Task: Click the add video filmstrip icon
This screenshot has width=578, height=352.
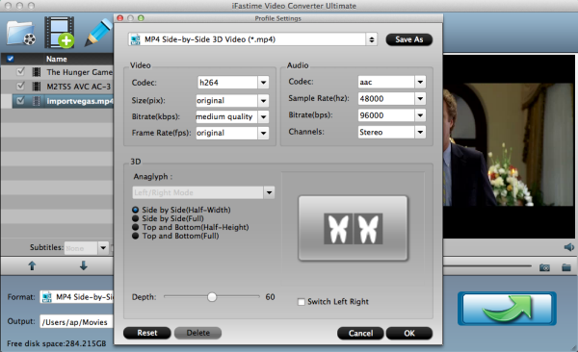Action: click(60, 33)
